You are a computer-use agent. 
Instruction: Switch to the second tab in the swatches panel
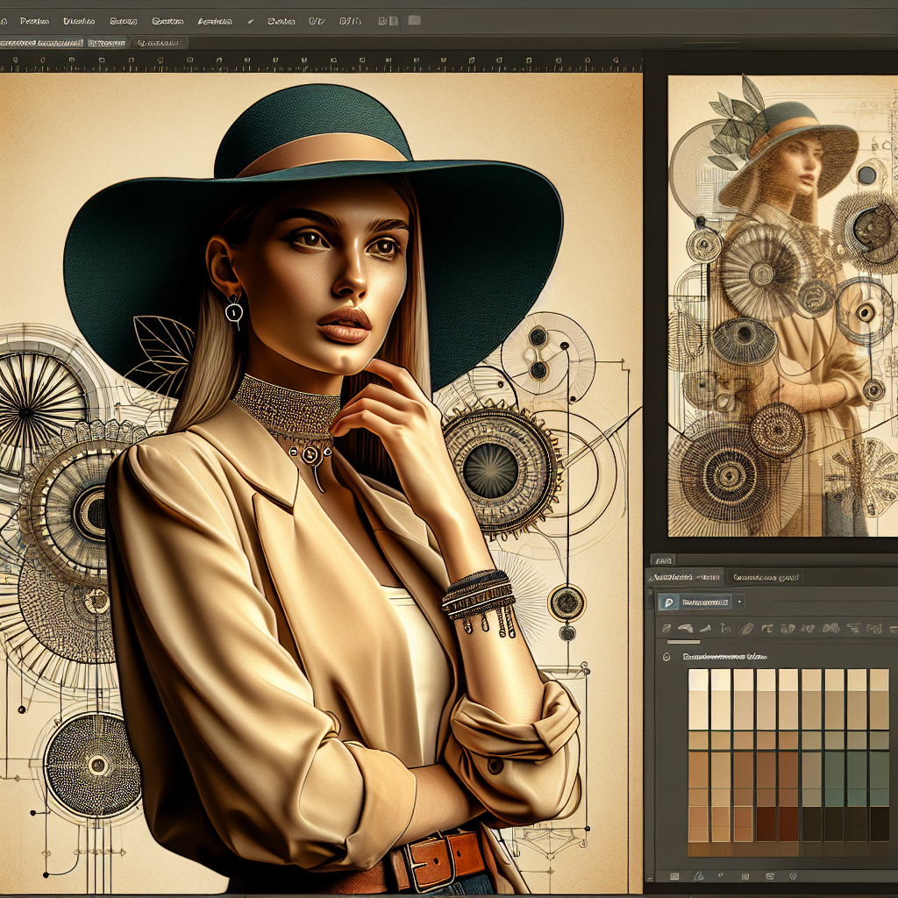(x=766, y=577)
